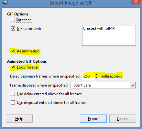Select the I don't care disposal combo box
142x129 pixels.
[x=103, y=85]
